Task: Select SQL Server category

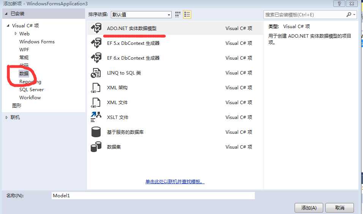Action: 32,89
